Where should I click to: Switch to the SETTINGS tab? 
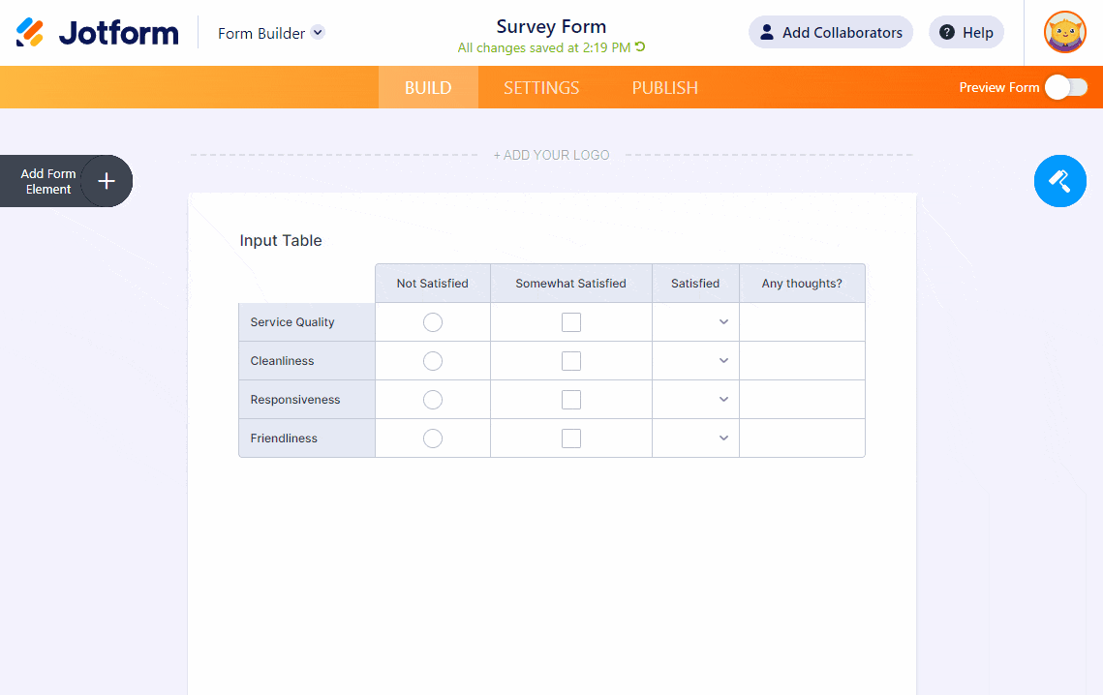coord(541,88)
